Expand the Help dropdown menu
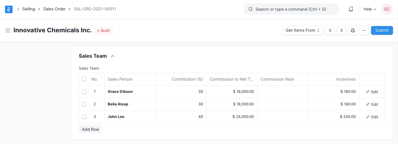Screen dimensions: 398x144 [x=369, y=9]
